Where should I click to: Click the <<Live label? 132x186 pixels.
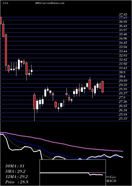[111, 177]
